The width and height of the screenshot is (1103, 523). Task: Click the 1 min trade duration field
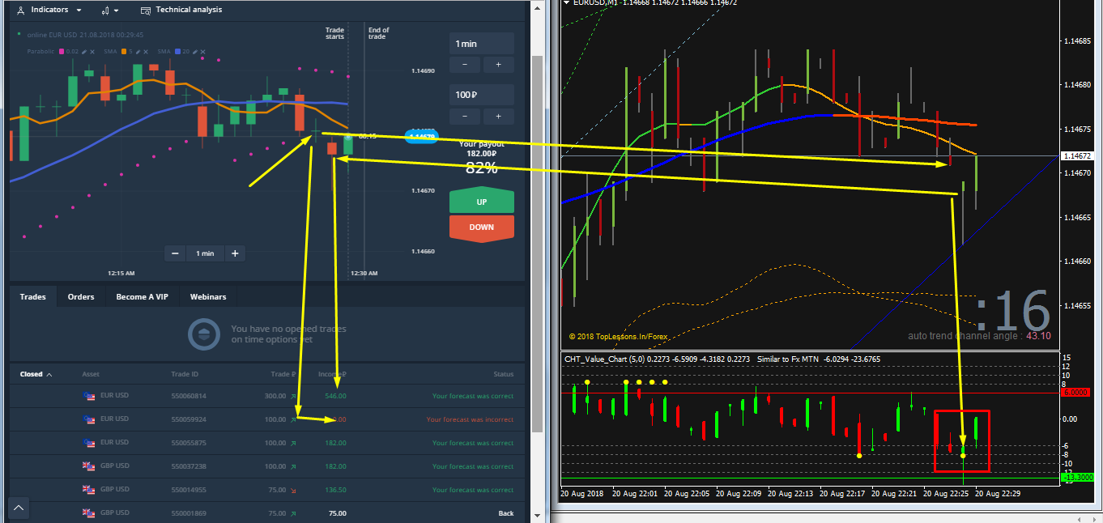click(482, 43)
